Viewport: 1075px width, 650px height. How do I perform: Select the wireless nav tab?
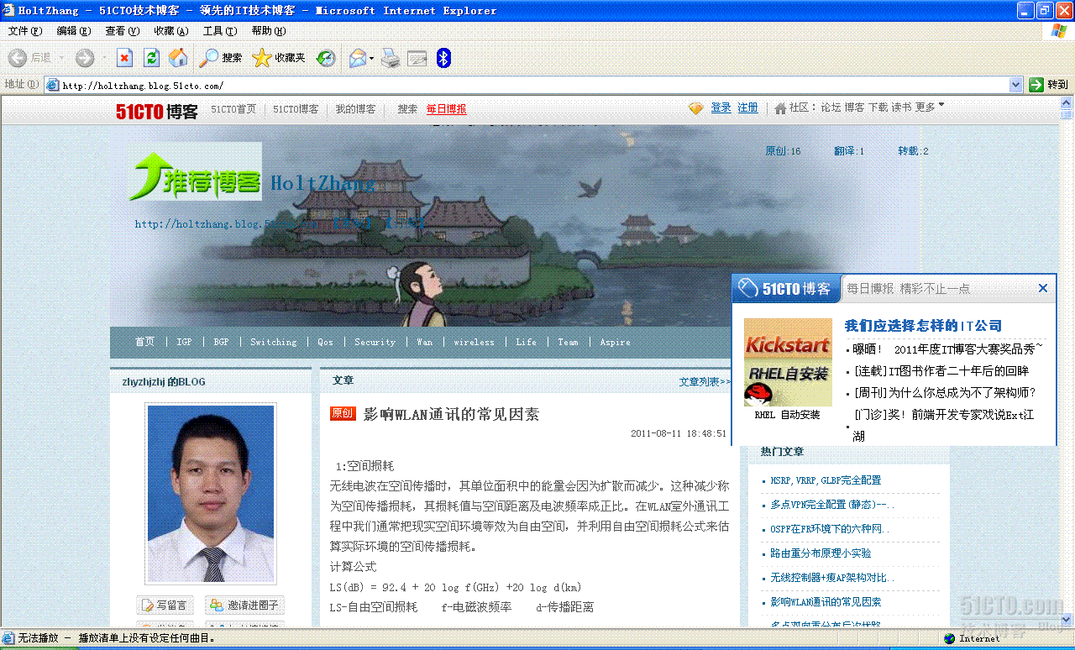474,342
